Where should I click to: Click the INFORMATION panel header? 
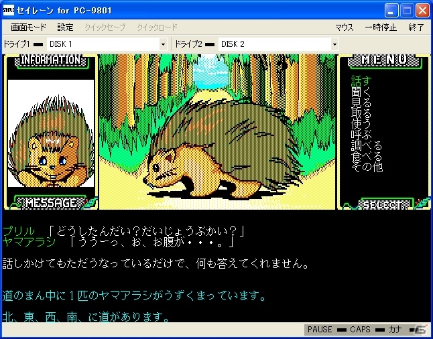click(x=51, y=61)
